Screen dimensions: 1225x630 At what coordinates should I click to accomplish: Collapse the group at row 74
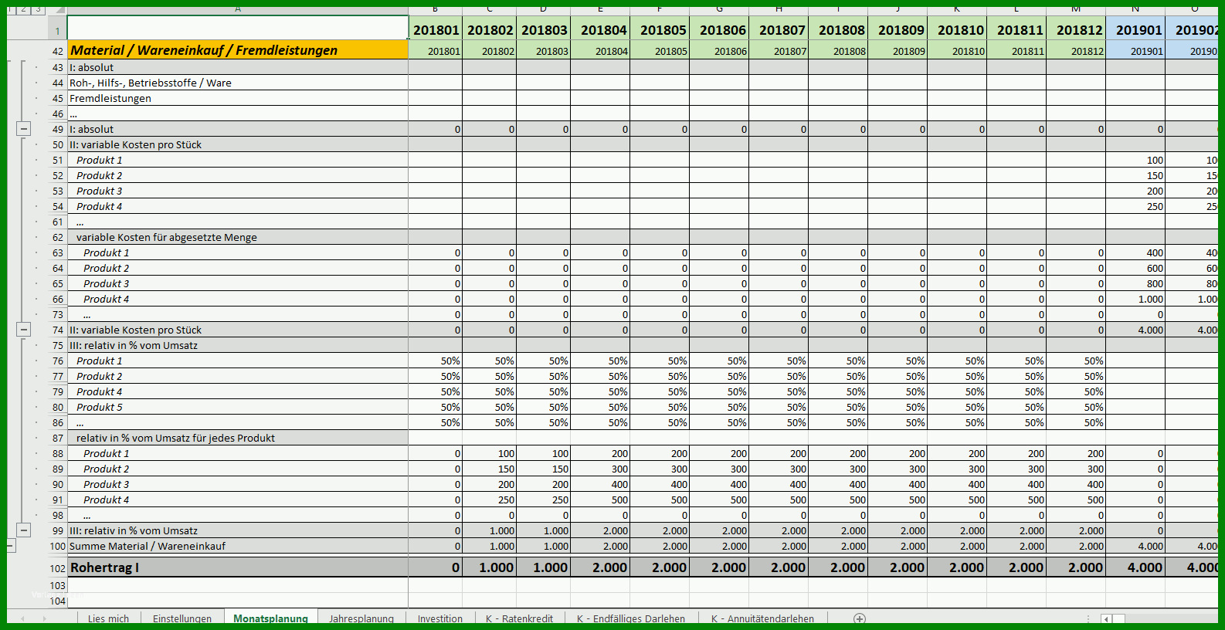point(24,330)
